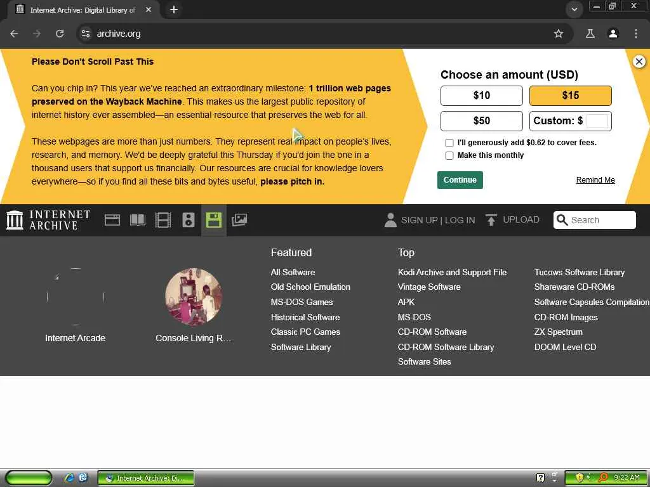
Task: Check the Make this monthly checkbox
Action: [449, 156]
